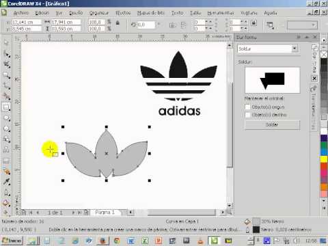Select the Rectangle tool
The width and height of the screenshot is (328, 246).
coord(6,107)
